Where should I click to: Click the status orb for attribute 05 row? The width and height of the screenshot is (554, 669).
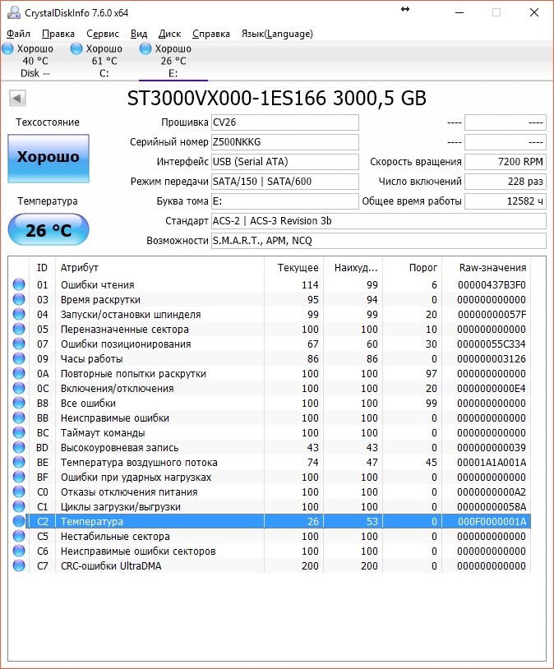point(19,329)
